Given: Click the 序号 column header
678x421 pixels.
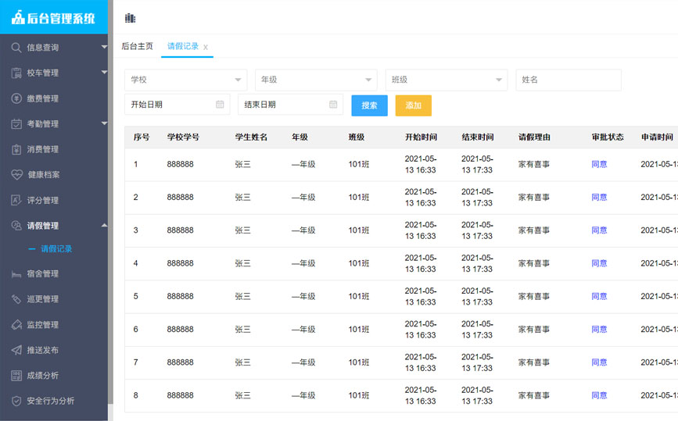Looking at the screenshot, I should tap(142, 137).
